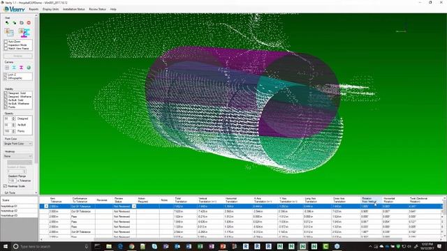Select the third hospital scan in Scans list
Screen dimensions: 447x251
[x=19, y=215]
